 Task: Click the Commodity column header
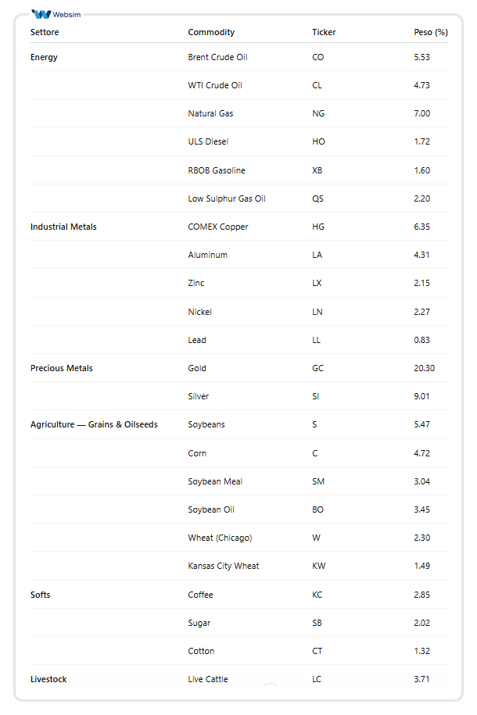click(211, 32)
